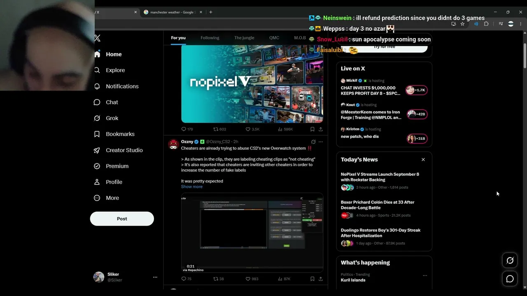Switch to The jungle tab
This screenshot has height=296, width=527.
tap(244, 38)
